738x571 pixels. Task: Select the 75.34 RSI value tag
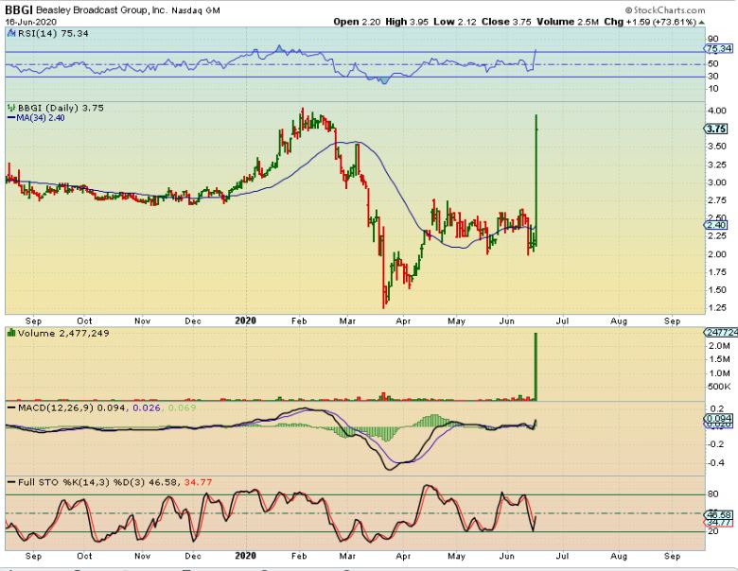coord(718,48)
